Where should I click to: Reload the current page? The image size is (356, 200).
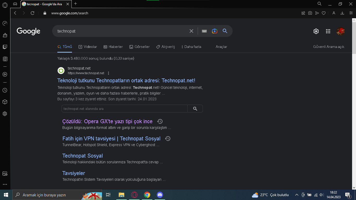33,13
